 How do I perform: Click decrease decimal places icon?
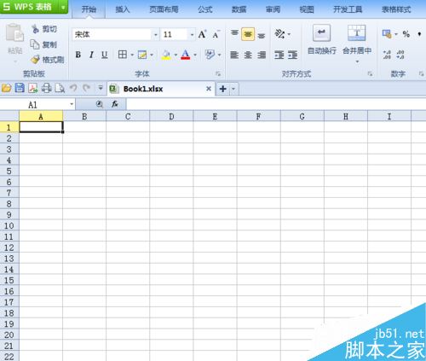pos(400,55)
